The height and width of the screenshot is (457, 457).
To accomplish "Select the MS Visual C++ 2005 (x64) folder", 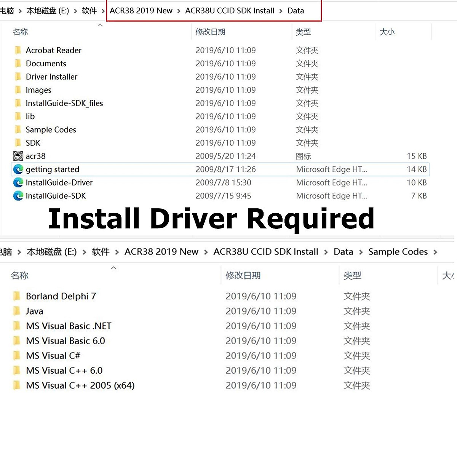I will tap(80, 385).
